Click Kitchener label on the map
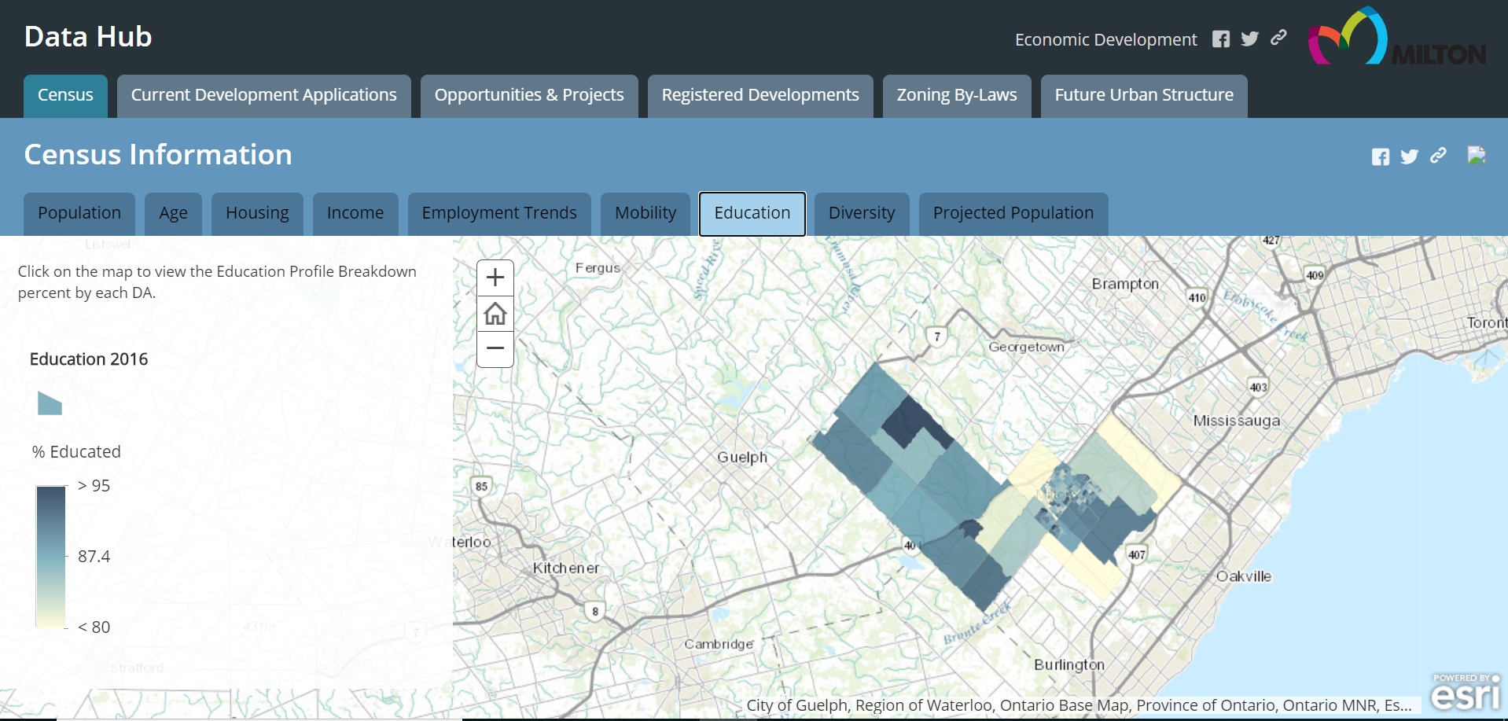The height and width of the screenshot is (721, 1508). click(x=566, y=568)
